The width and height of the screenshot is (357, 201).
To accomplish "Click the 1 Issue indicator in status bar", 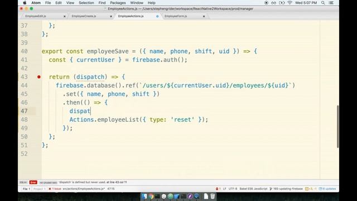I will (55, 189).
